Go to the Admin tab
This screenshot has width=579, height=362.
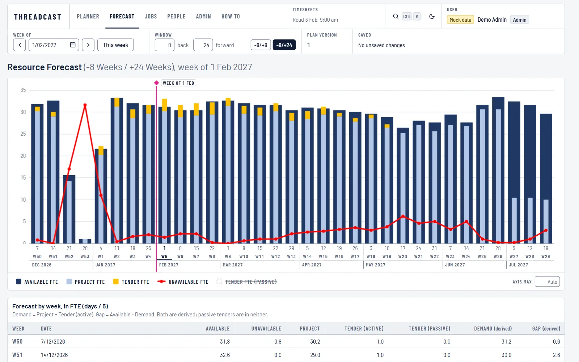[x=203, y=16]
